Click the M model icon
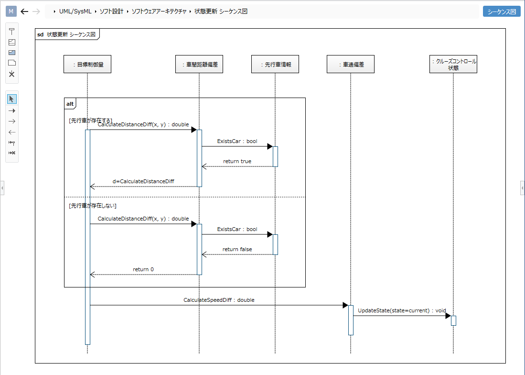525x375 pixels. [x=11, y=11]
